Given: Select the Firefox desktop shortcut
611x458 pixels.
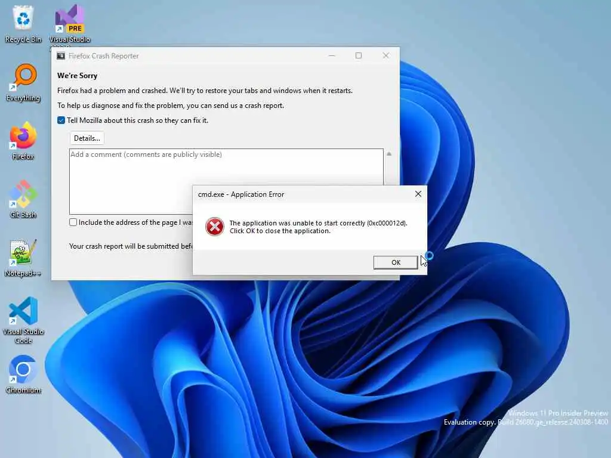Looking at the screenshot, I should point(23,141).
